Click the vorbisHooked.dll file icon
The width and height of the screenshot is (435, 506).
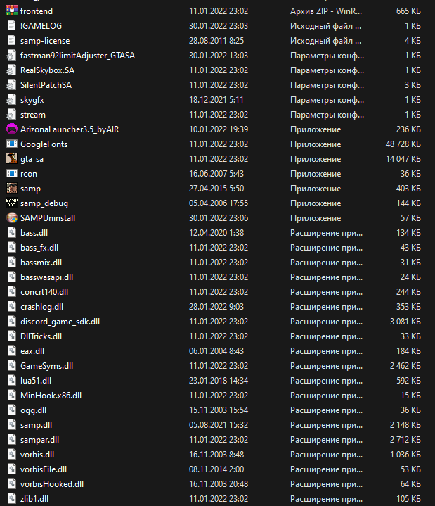[12, 484]
